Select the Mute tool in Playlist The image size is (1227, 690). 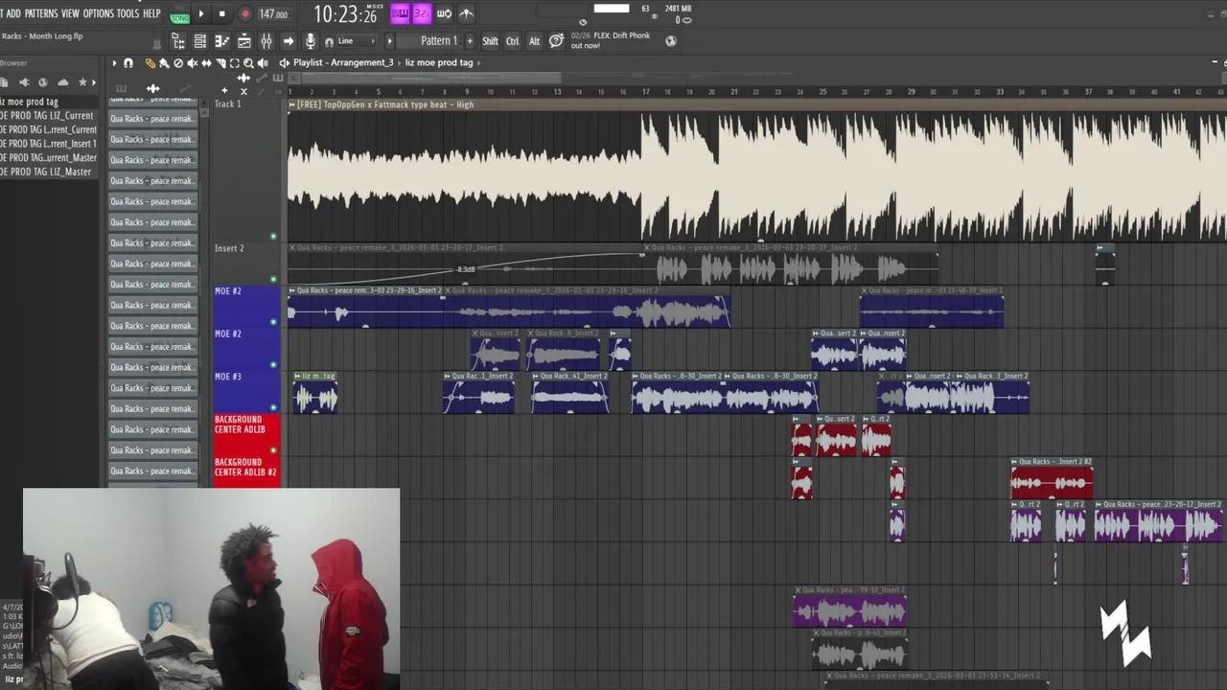tap(192, 63)
